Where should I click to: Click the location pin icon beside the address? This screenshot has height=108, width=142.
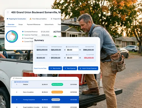pyautogui.click(x=8, y=12)
